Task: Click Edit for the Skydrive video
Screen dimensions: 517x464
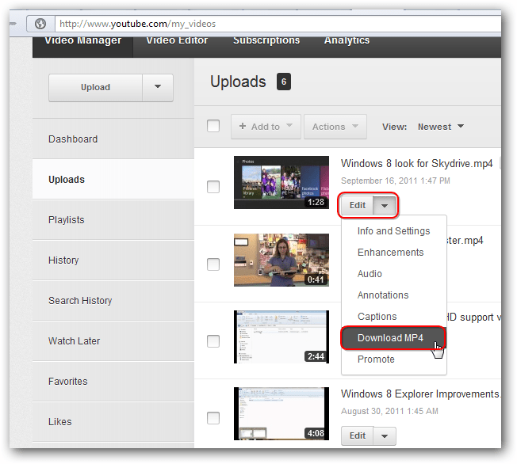Action: (358, 206)
